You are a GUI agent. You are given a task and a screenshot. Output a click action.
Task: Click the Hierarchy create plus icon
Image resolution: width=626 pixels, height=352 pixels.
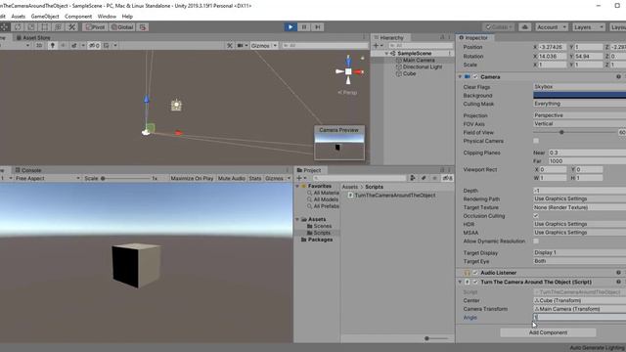[x=376, y=46]
